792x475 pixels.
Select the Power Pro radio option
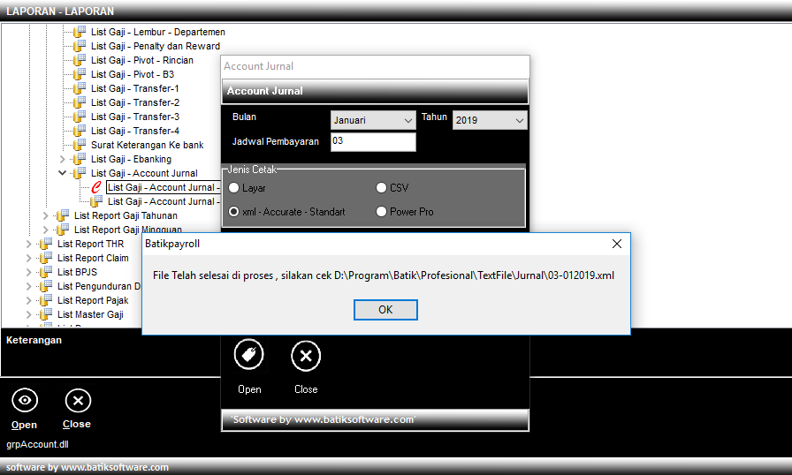point(382,212)
